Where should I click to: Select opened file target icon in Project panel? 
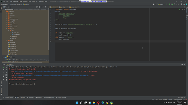click(37, 7)
